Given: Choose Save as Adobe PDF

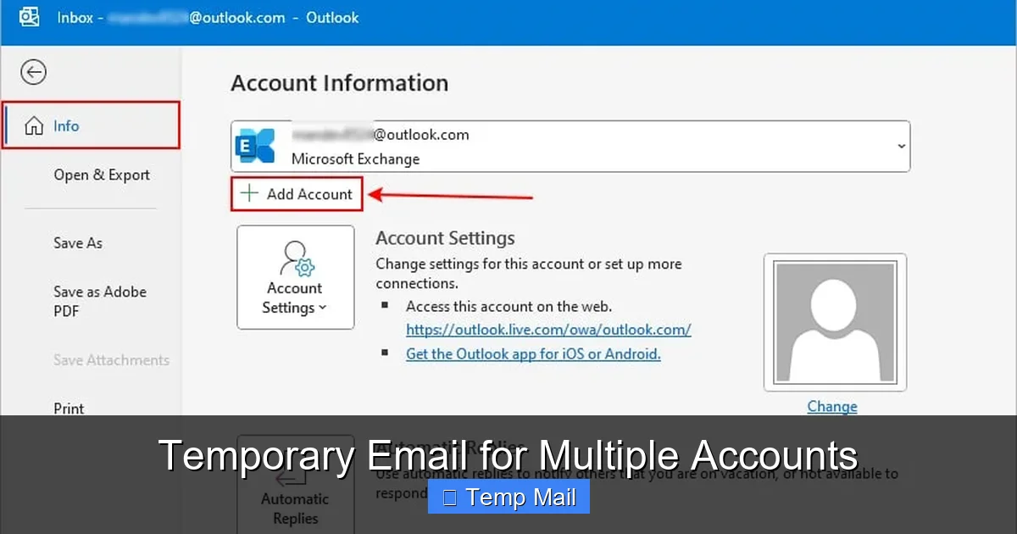Looking at the screenshot, I should point(100,301).
